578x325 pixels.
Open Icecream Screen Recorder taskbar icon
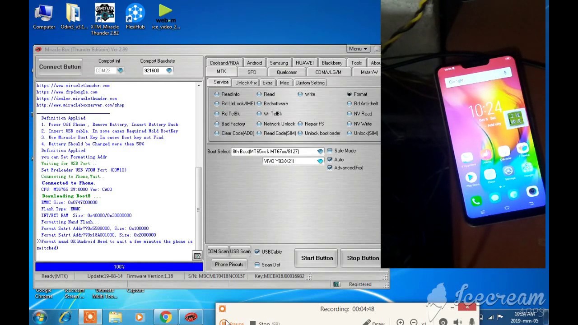[x=90, y=317]
